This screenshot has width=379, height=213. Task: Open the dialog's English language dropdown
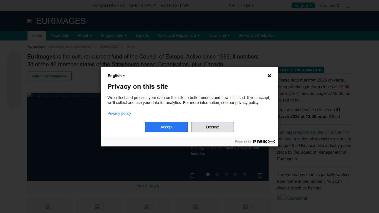(x=117, y=76)
